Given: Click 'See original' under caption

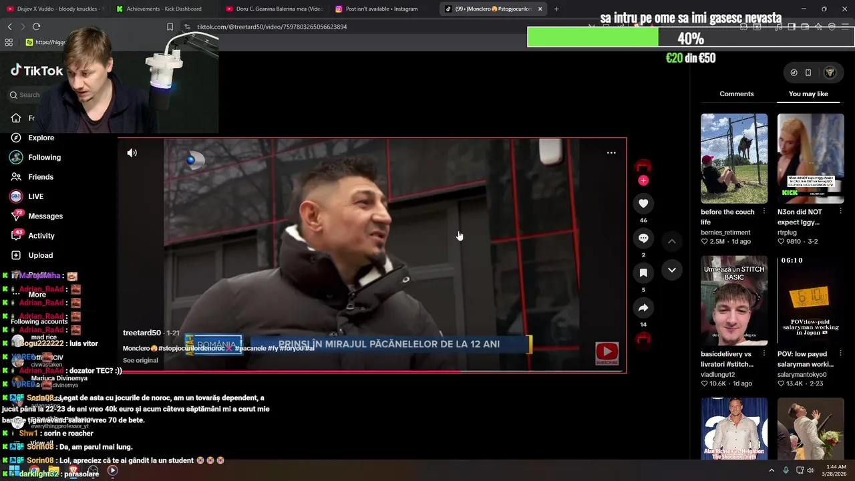Looking at the screenshot, I should tap(140, 360).
